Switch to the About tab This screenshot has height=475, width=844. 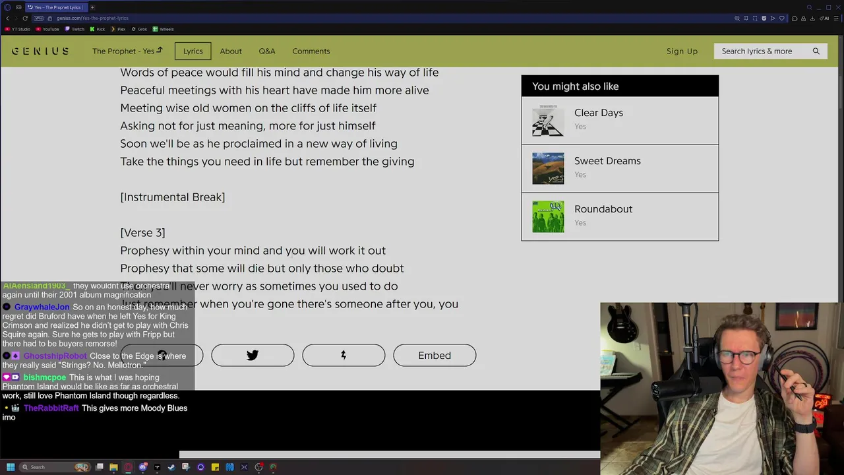pyautogui.click(x=231, y=51)
